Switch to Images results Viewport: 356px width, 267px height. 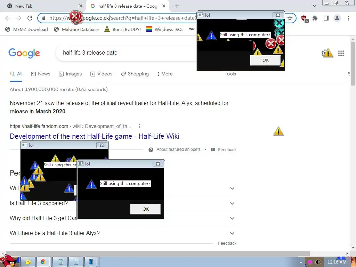[70, 74]
